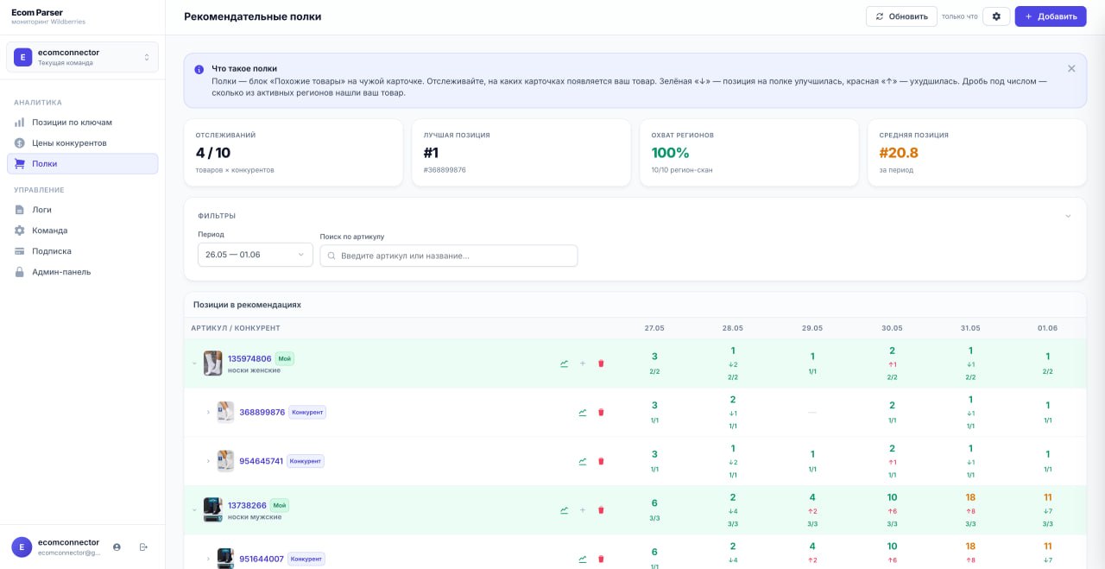Image resolution: width=1105 pixels, height=569 pixels.
Task: Open the Период date range dropdown
Action: (256, 255)
